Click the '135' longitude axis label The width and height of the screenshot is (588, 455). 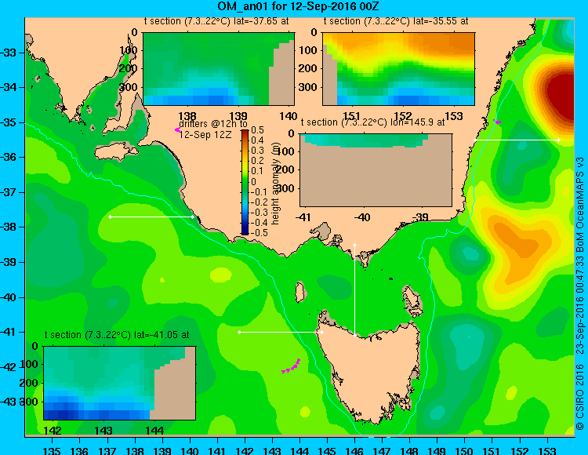[52, 450]
